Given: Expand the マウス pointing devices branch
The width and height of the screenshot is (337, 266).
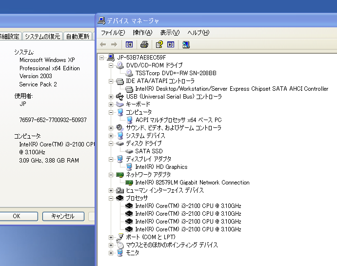Looking at the screenshot, I should pyautogui.click(x=111, y=245).
